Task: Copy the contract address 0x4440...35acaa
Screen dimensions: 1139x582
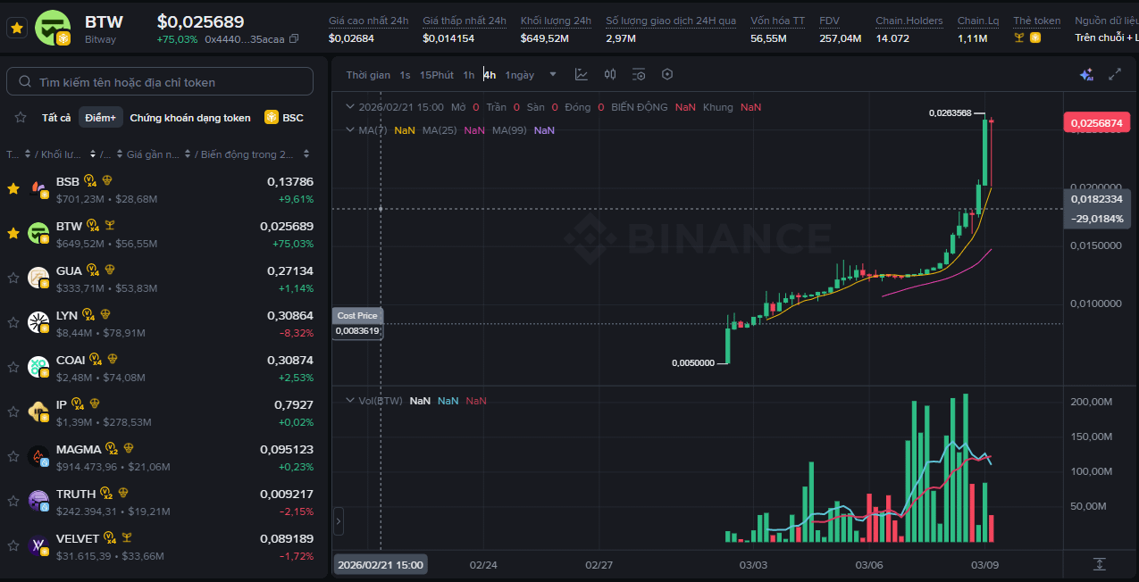Action: [295, 39]
